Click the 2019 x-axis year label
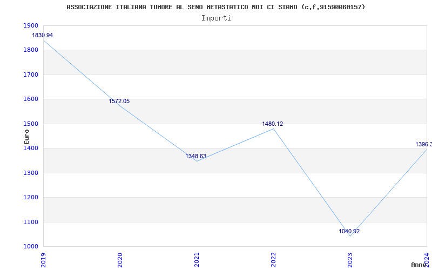 point(44,260)
